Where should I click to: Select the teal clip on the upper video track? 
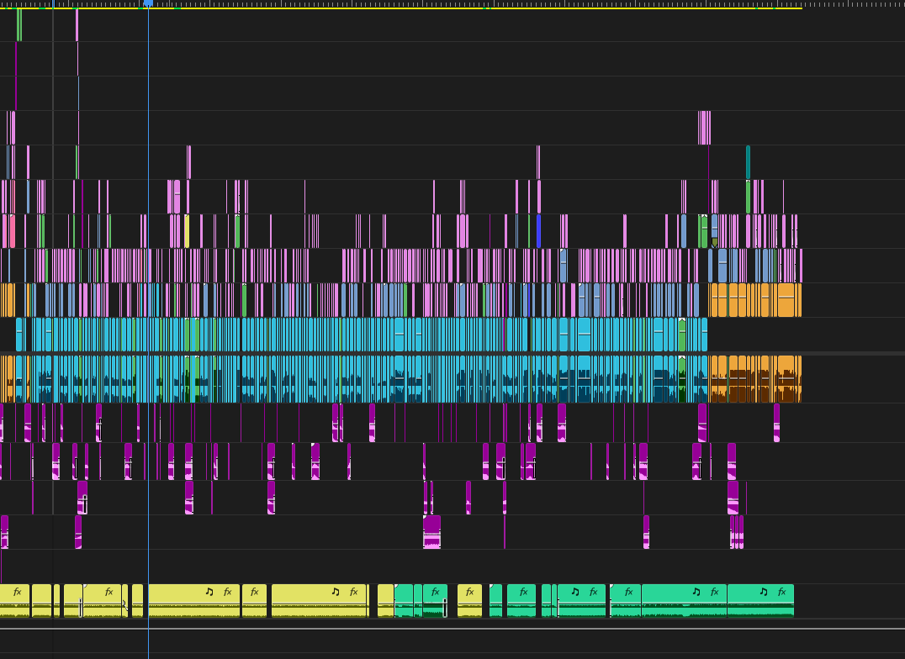748,162
